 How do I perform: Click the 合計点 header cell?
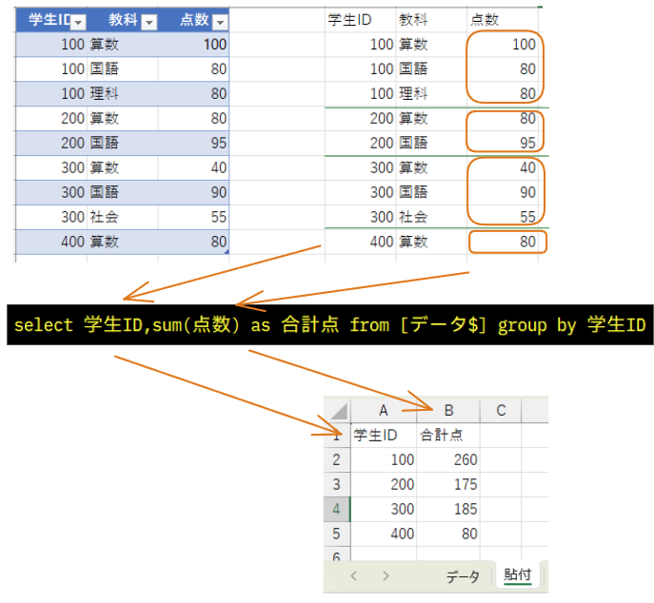point(448,436)
